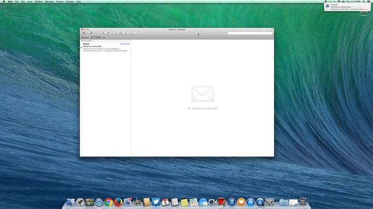Click the iCloud notification banner
Image resolution: width=373 pixels, height=209 pixels.
(347, 7)
